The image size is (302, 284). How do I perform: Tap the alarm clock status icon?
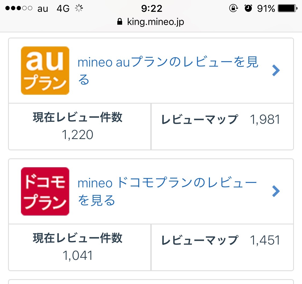(248, 9)
